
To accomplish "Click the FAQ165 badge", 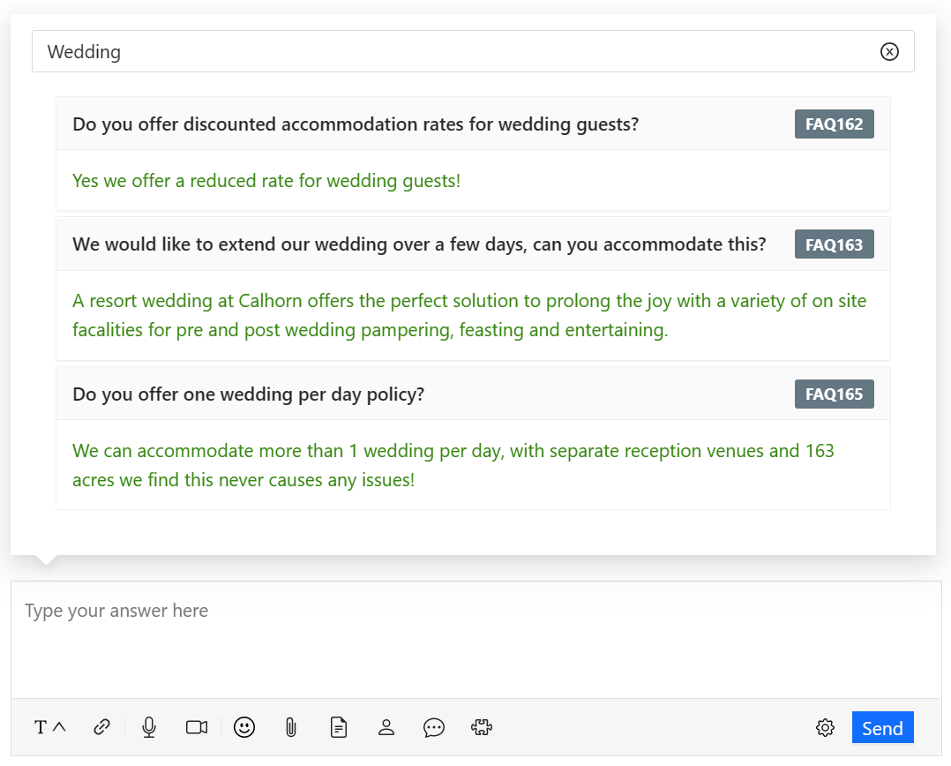I will point(834,394).
